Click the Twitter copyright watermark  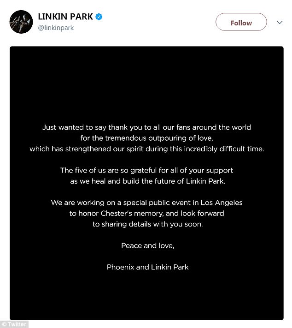[x=14, y=324]
